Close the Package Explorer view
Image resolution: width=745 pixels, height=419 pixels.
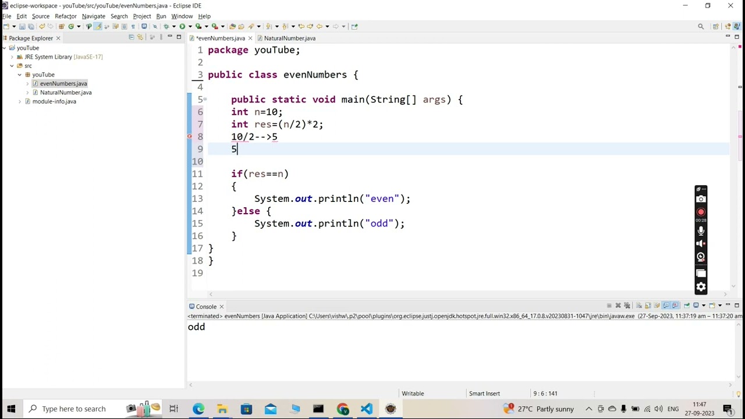[58, 38]
